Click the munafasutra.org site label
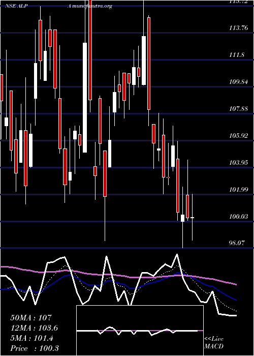This screenshot has width=254, height=356. pyautogui.click(x=92, y=6)
